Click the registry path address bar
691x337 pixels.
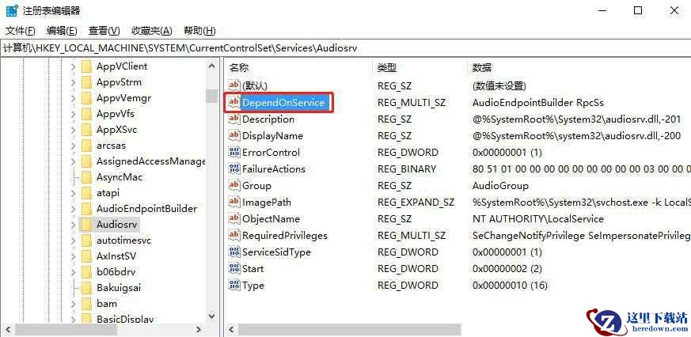(345, 48)
